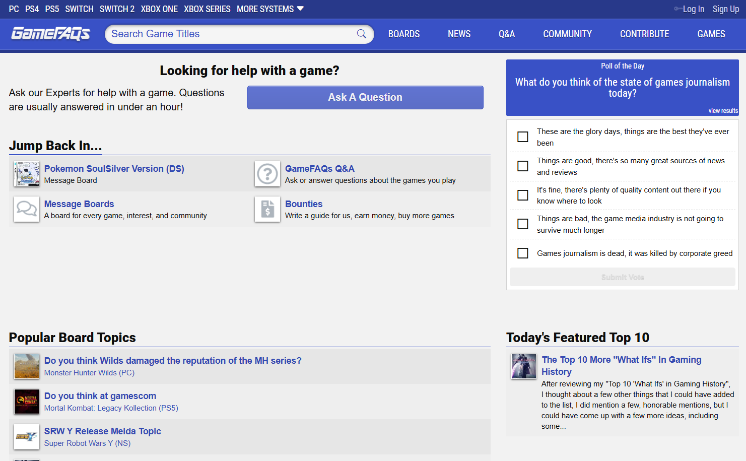Open the Mortal Kombat Legacy Kollection thumbnail
746x461 pixels.
[27, 402]
